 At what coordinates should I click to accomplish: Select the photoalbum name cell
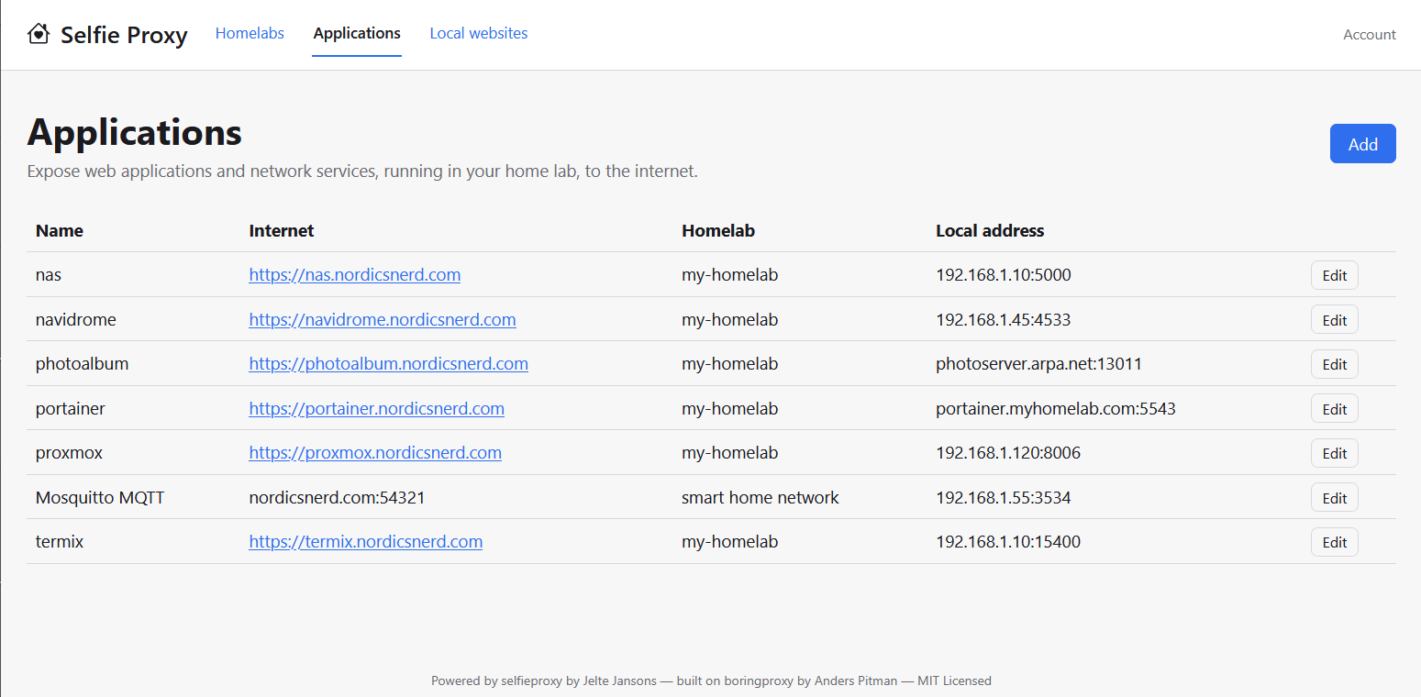pos(83,364)
